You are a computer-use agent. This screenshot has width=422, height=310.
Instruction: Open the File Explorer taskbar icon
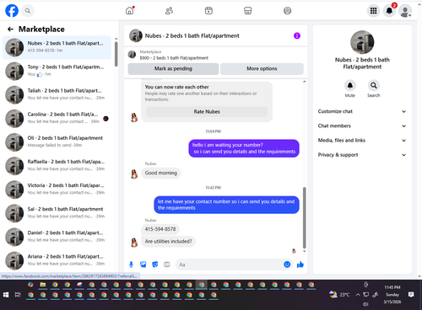point(43,285)
